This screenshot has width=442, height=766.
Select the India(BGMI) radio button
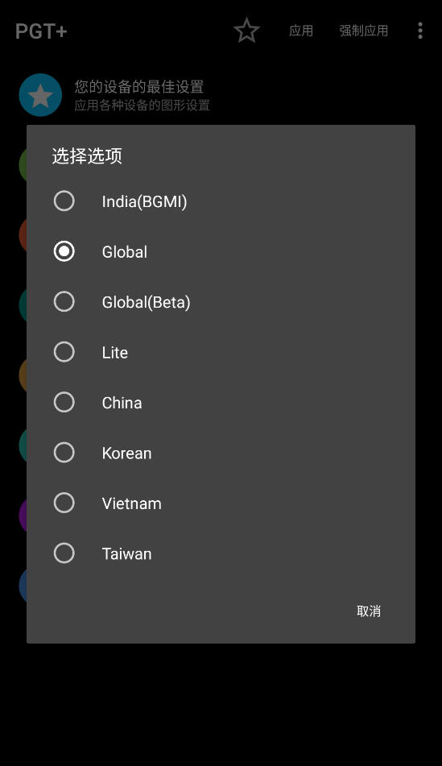tap(64, 201)
